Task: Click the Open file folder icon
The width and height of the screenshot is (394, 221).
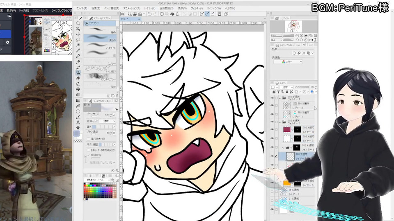Action: (x=135, y=14)
